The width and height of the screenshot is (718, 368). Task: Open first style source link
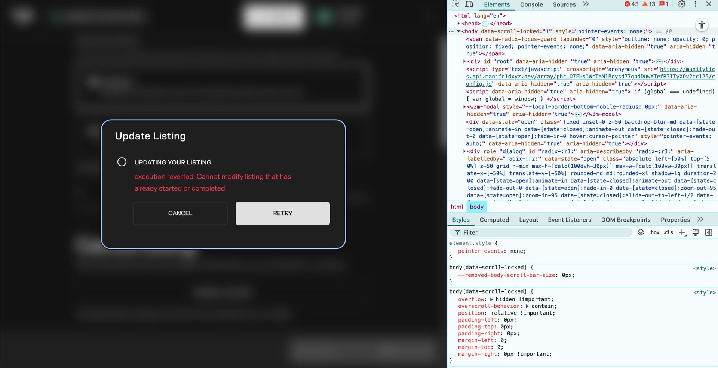click(x=704, y=268)
